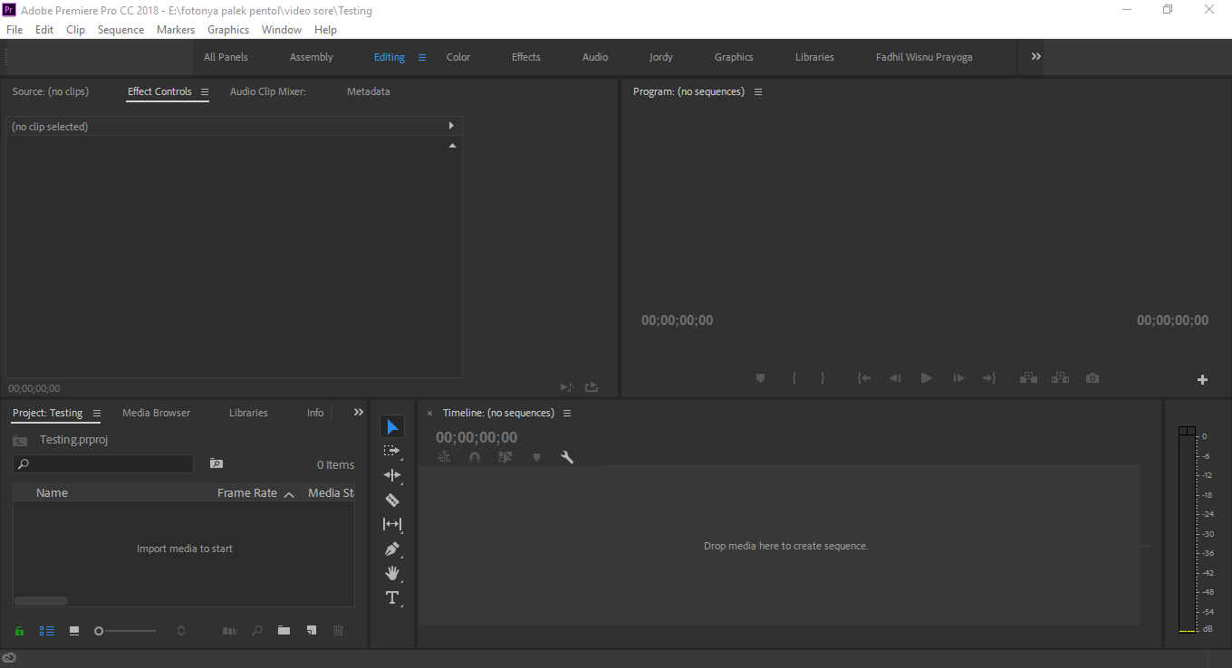
Task: Click Project panel horizontal scrollbar
Action: (x=41, y=601)
